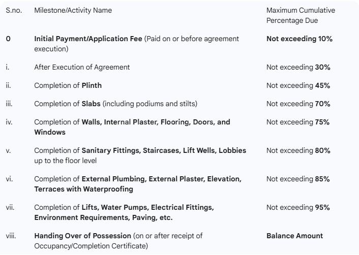The height and width of the screenshot is (255, 359).
Task: Select the Completion of Plinth milestone
Action: [68, 85]
